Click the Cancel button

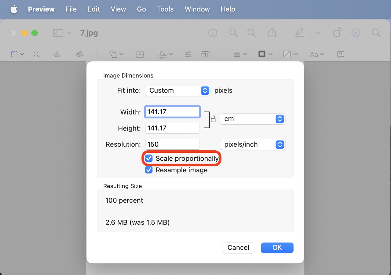click(x=238, y=248)
